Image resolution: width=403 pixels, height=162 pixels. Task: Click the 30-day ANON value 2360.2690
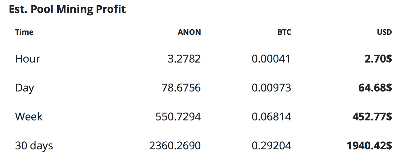point(175,145)
